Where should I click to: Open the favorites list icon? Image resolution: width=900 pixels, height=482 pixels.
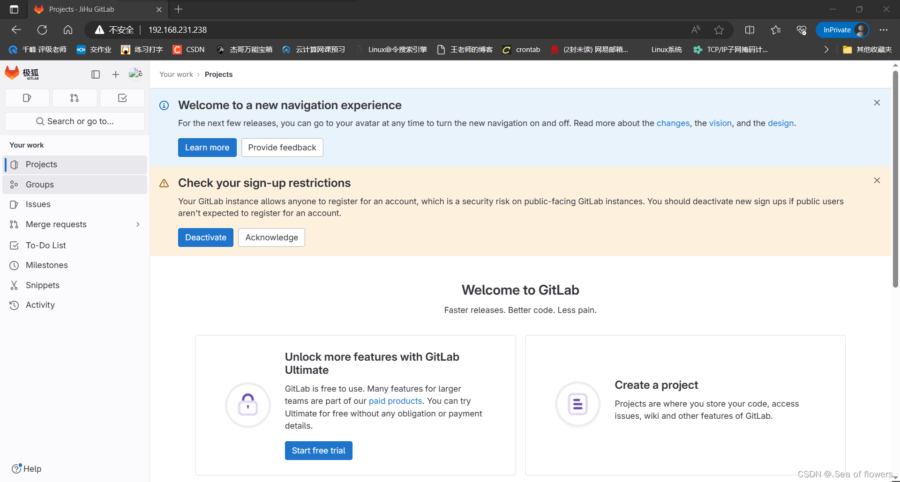tap(776, 30)
